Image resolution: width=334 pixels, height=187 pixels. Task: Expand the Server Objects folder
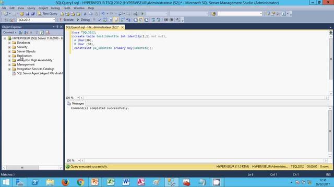[x=9, y=51]
